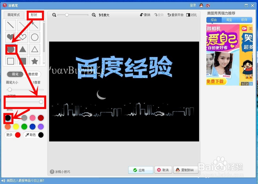Select the filled star shape
This screenshot has height=184, width=258.
coord(35,60)
